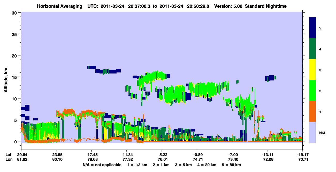Click the colorbar label 'N/A'
The image size is (336, 172).
[x=322, y=133]
